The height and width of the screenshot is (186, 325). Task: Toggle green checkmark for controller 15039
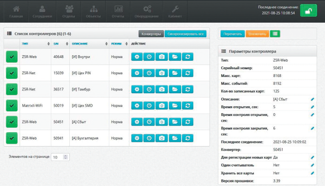[12, 73]
